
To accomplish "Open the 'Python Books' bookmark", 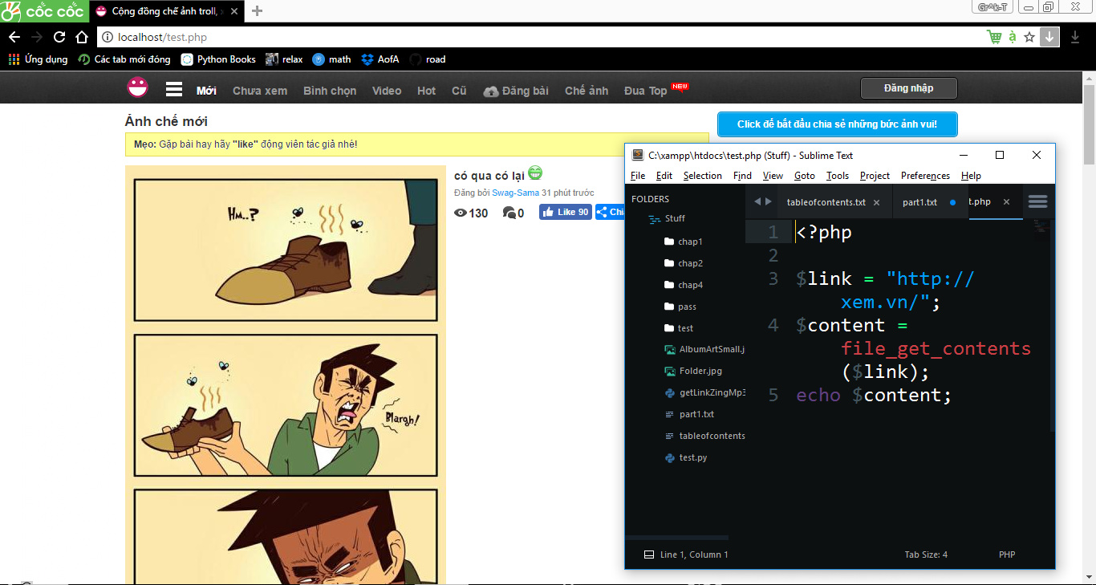I will click(x=218, y=59).
